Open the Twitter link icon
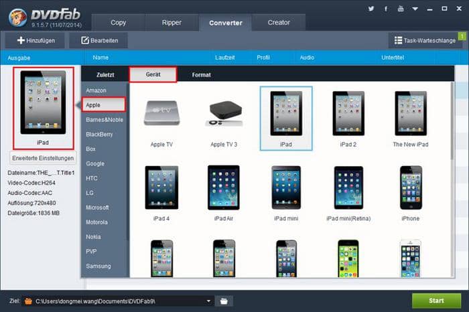Image resolution: width=469 pixels, height=312 pixels. pyautogui.click(x=371, y=9)
